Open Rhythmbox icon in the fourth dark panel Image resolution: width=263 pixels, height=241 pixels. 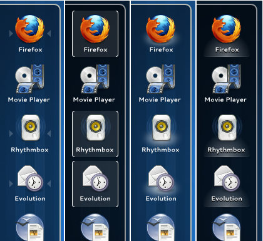pyautogui.click(x=227, y=128)
